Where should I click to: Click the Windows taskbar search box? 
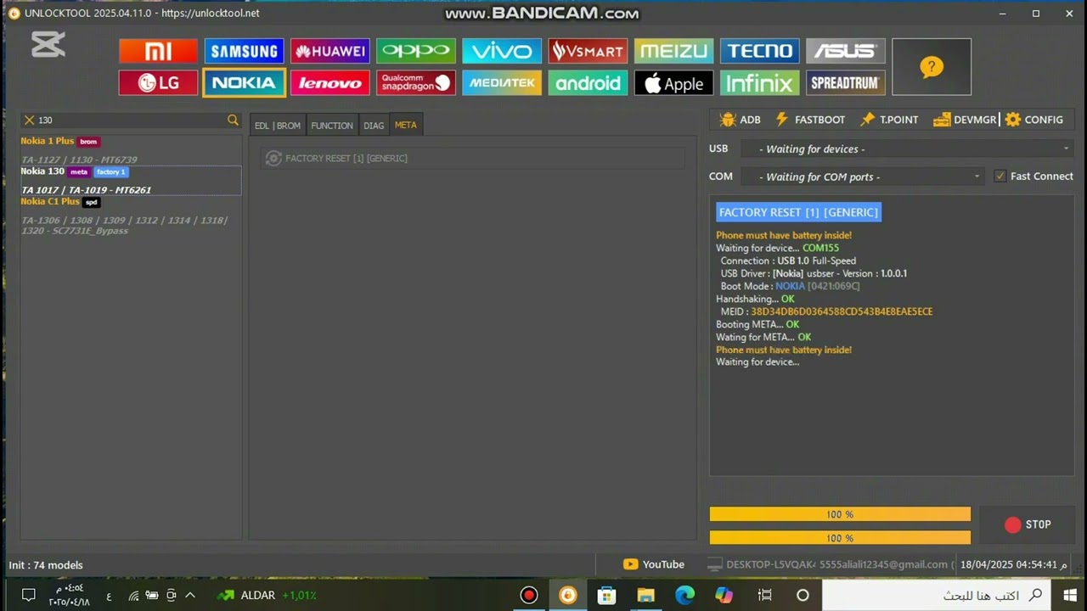(938, 595)
